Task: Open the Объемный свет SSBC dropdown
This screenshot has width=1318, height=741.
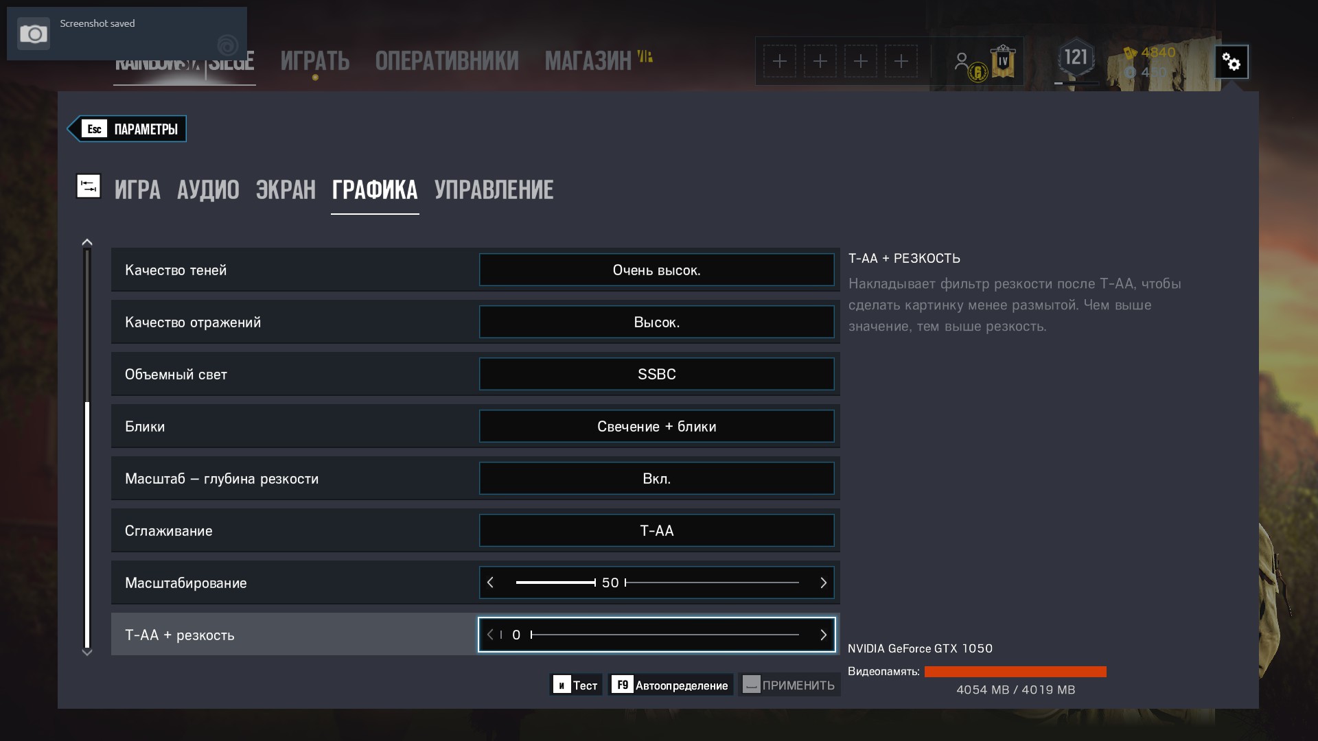Action: point(657,374)
